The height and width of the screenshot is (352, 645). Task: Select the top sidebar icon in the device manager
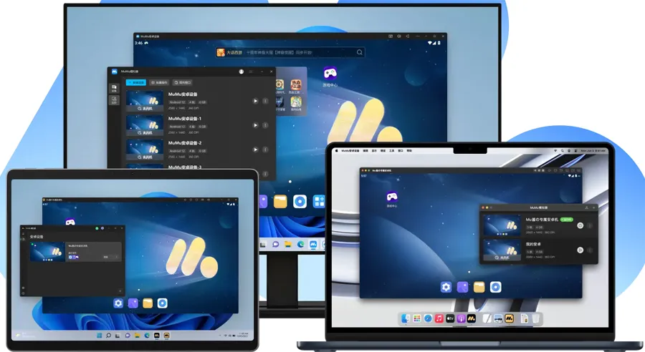pyautogui.click(x=113, y=88)
